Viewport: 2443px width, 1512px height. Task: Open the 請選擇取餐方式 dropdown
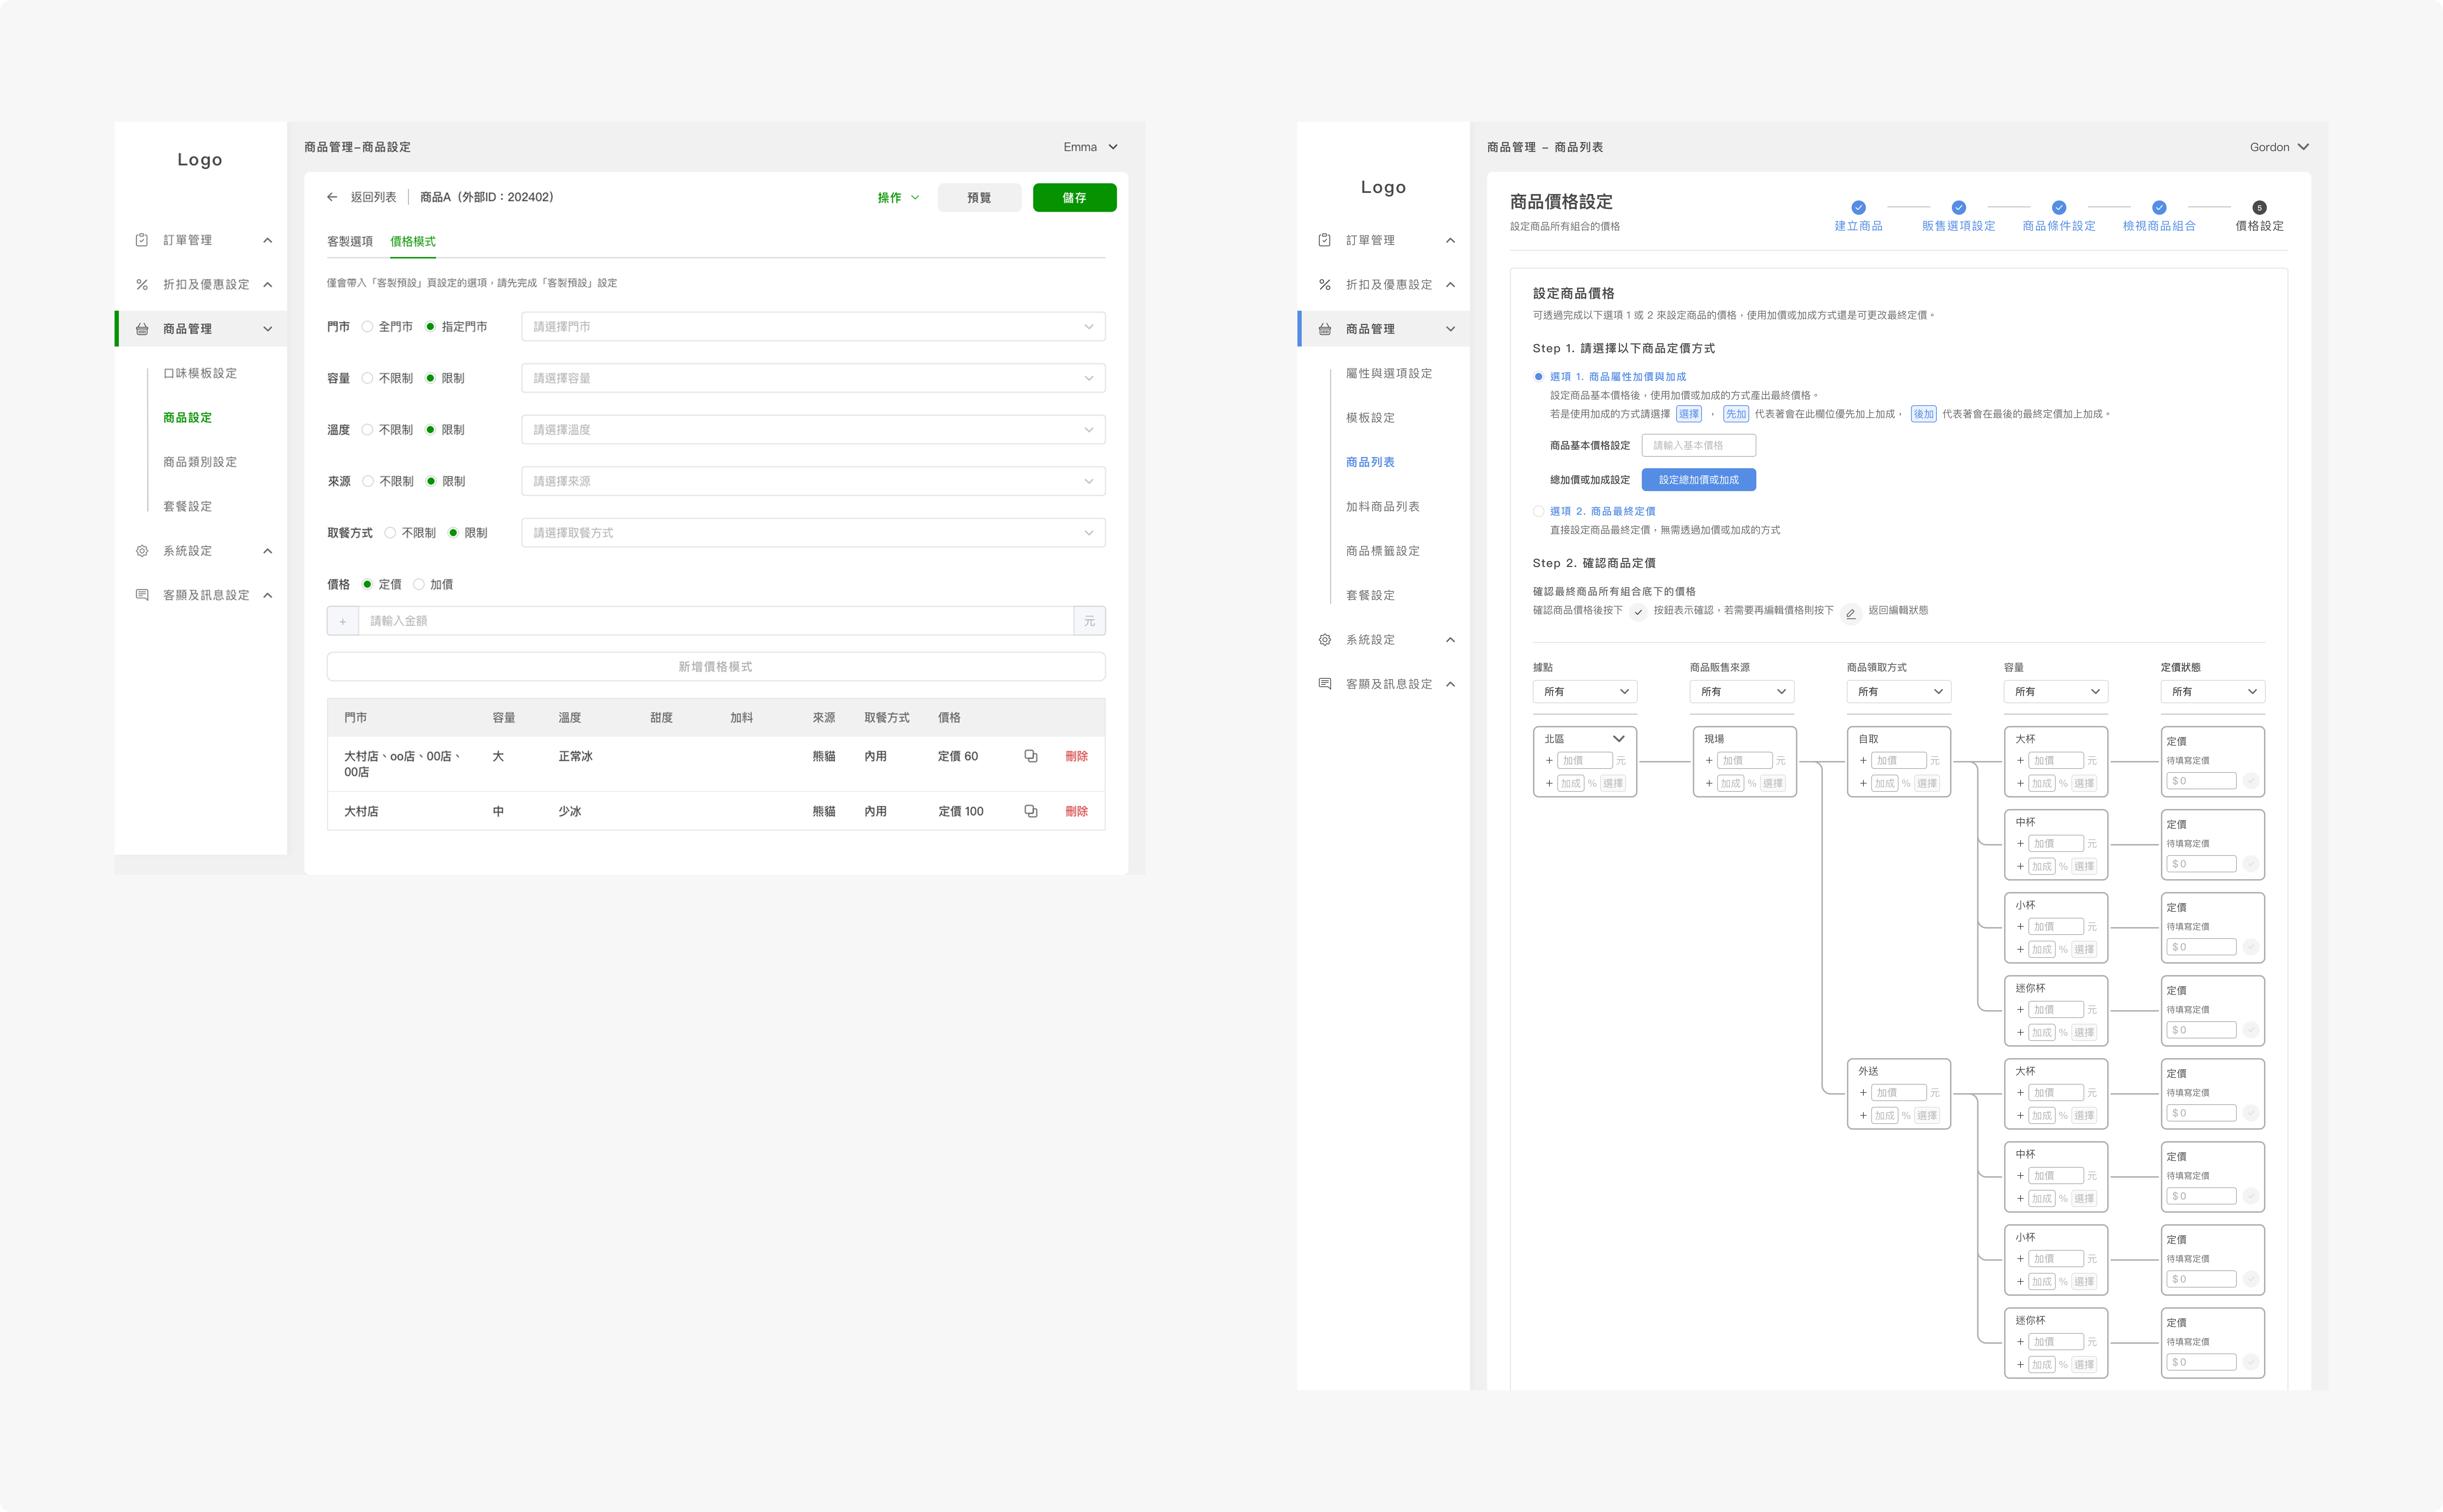[x=813, y=533]
